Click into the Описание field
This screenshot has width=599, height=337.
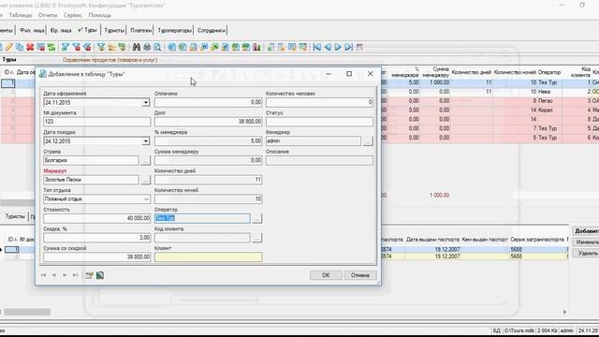click(319, 160)
